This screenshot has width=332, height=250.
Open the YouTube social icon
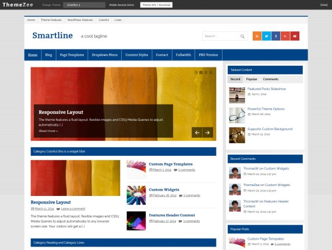(295, 36)
